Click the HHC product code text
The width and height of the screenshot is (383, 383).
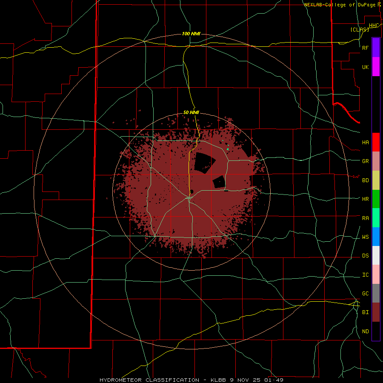click(374, 26)
